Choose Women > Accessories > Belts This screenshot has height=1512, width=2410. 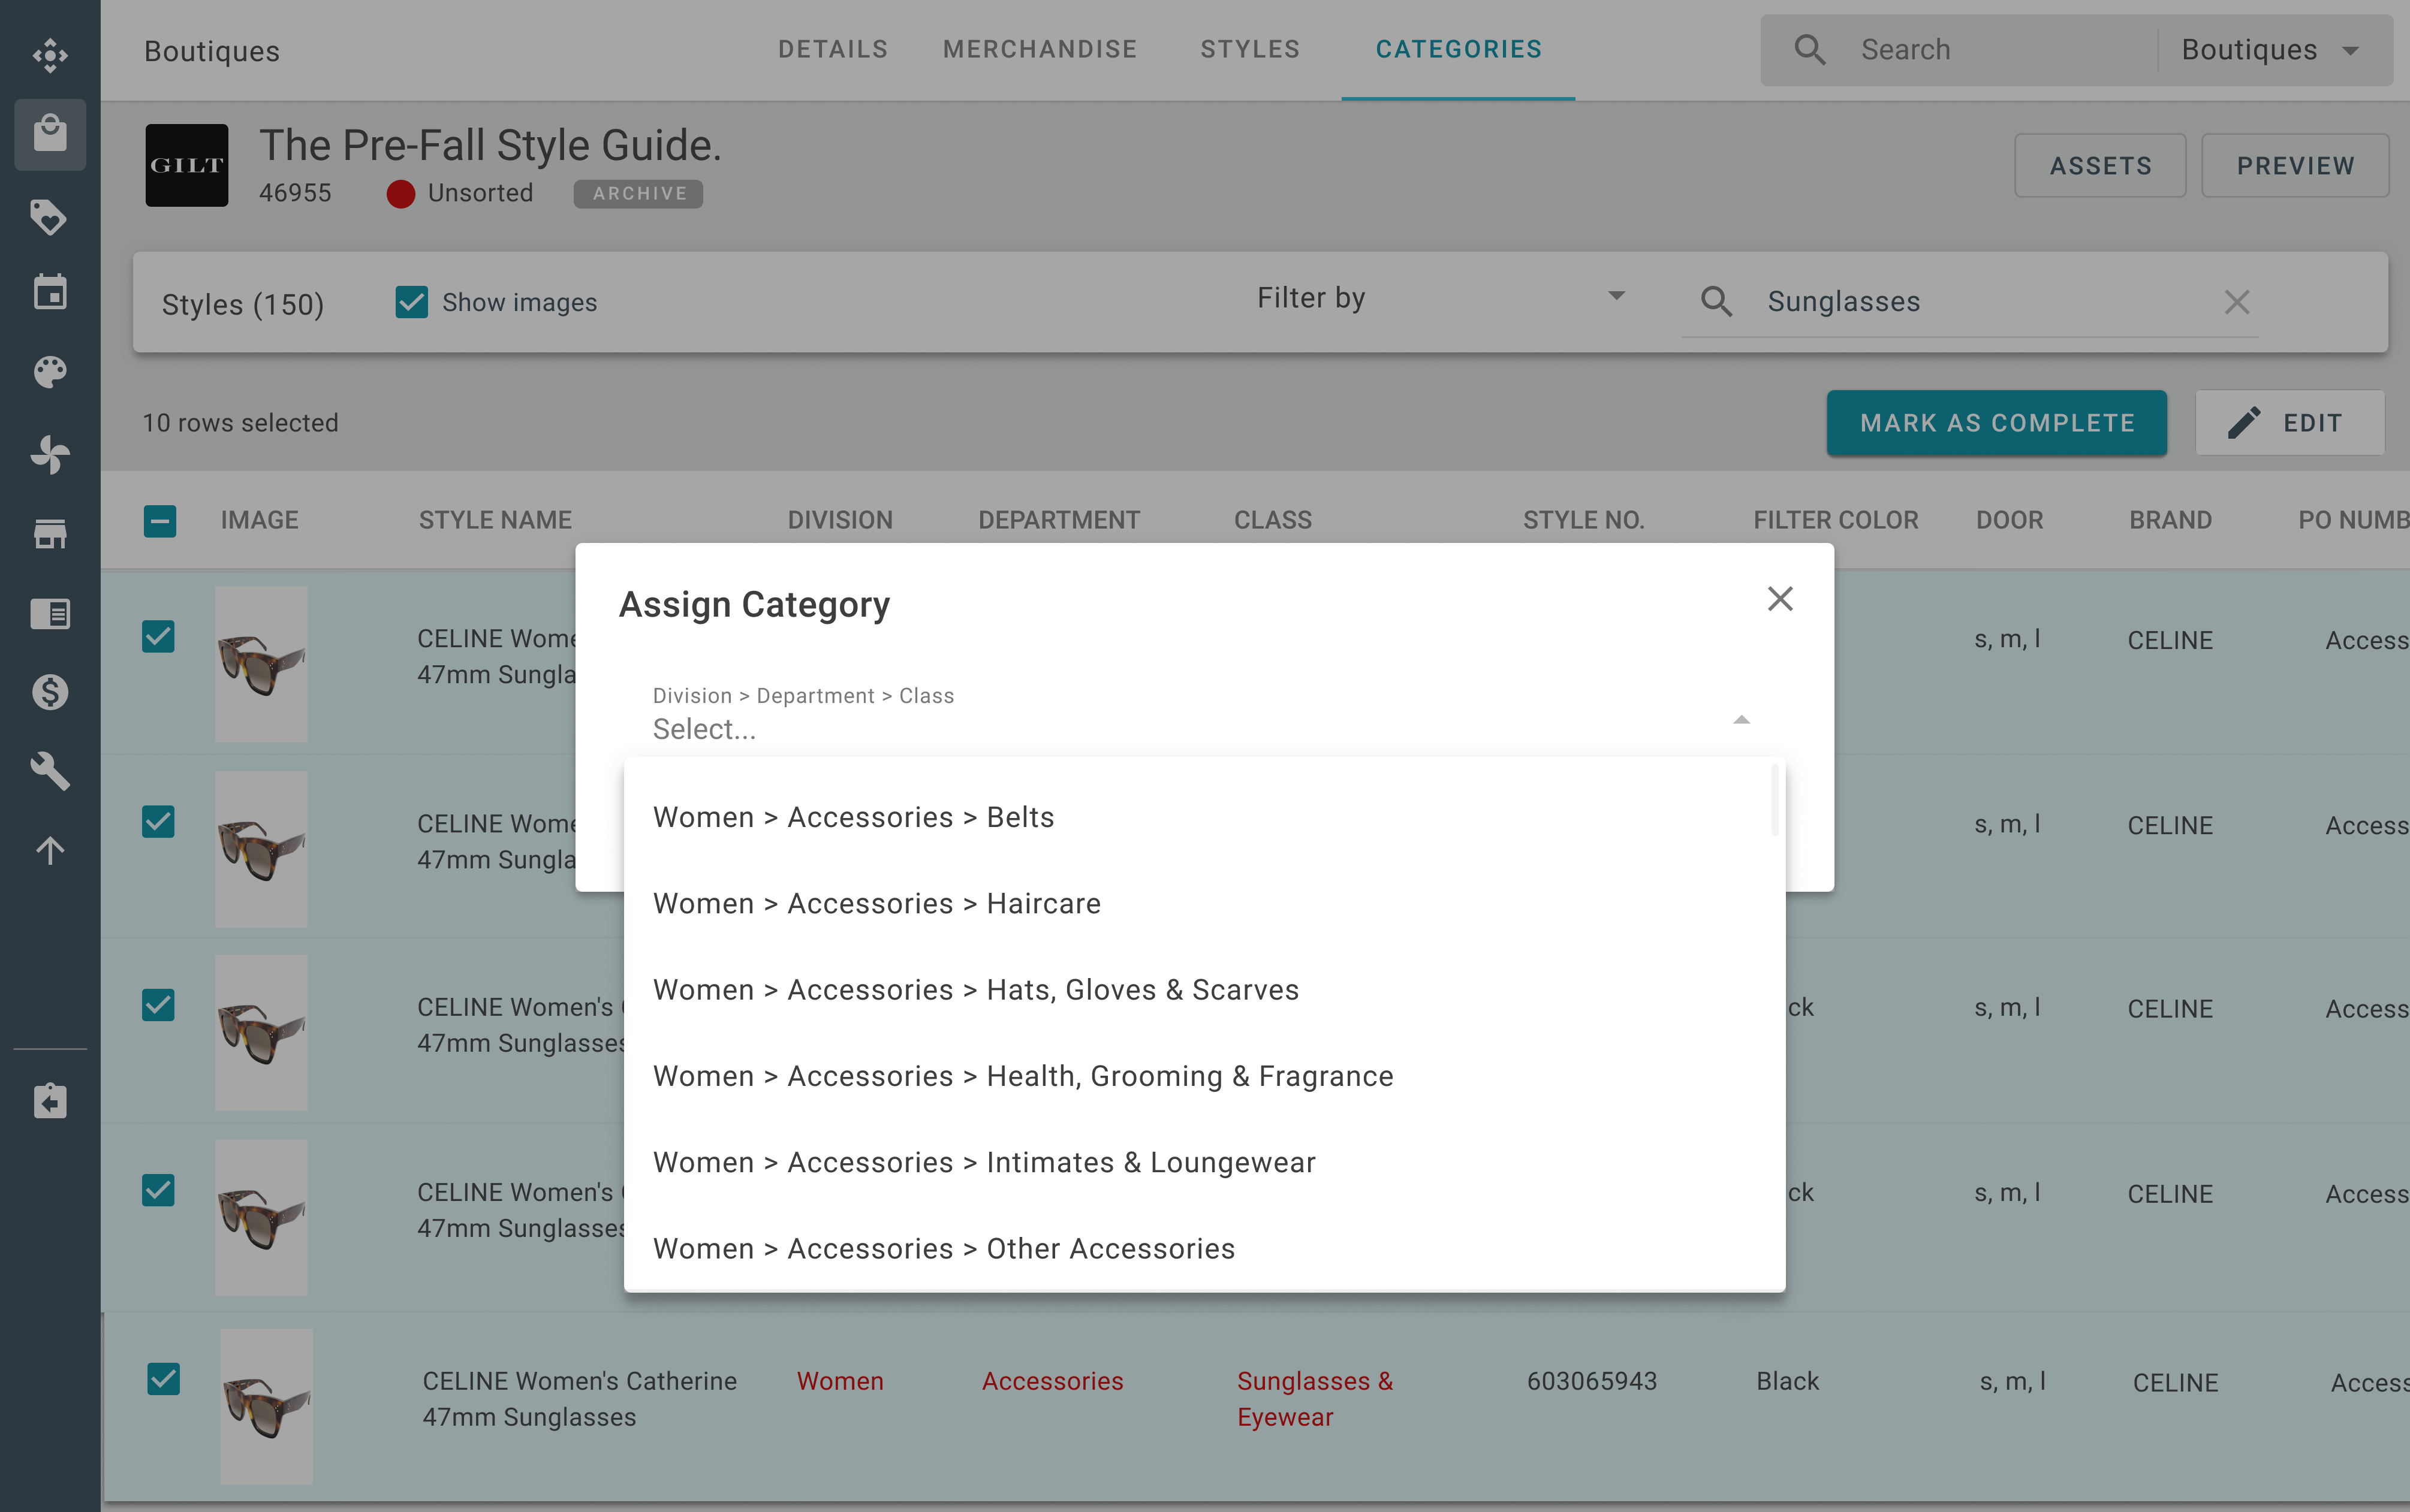1204,817
